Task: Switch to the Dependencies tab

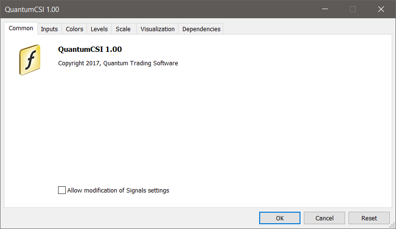Action: tap(201, 29)
